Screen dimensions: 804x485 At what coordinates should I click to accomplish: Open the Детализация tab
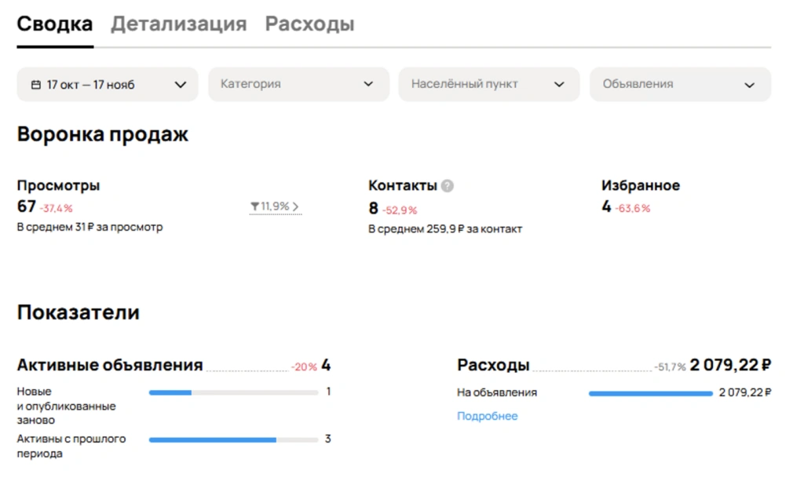click(179, 24)
